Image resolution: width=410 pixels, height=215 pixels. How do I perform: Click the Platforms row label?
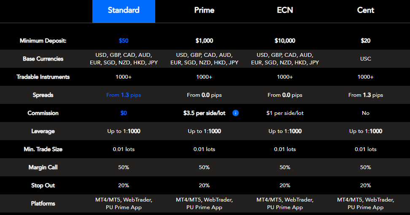pyautogui.click(x=43, y=204)
